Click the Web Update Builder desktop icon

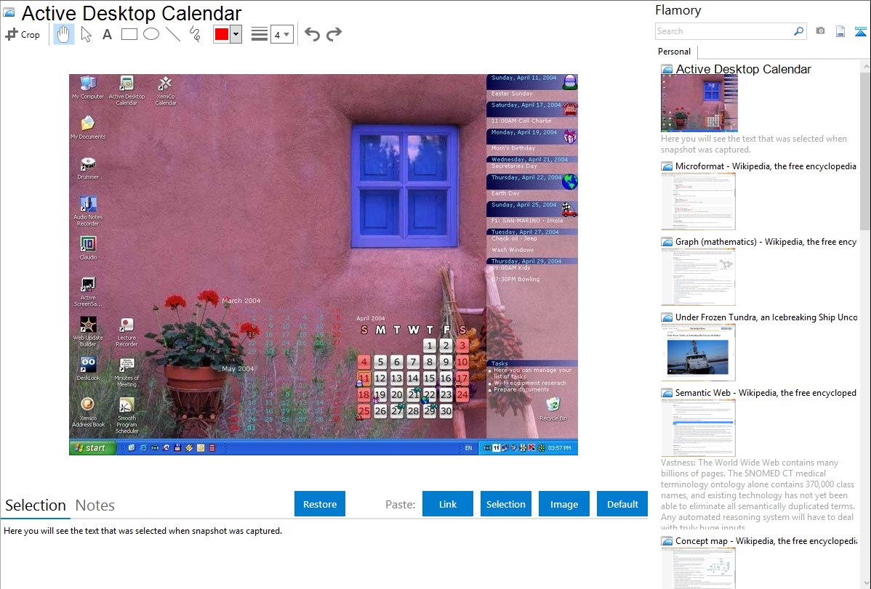(88, 332)
